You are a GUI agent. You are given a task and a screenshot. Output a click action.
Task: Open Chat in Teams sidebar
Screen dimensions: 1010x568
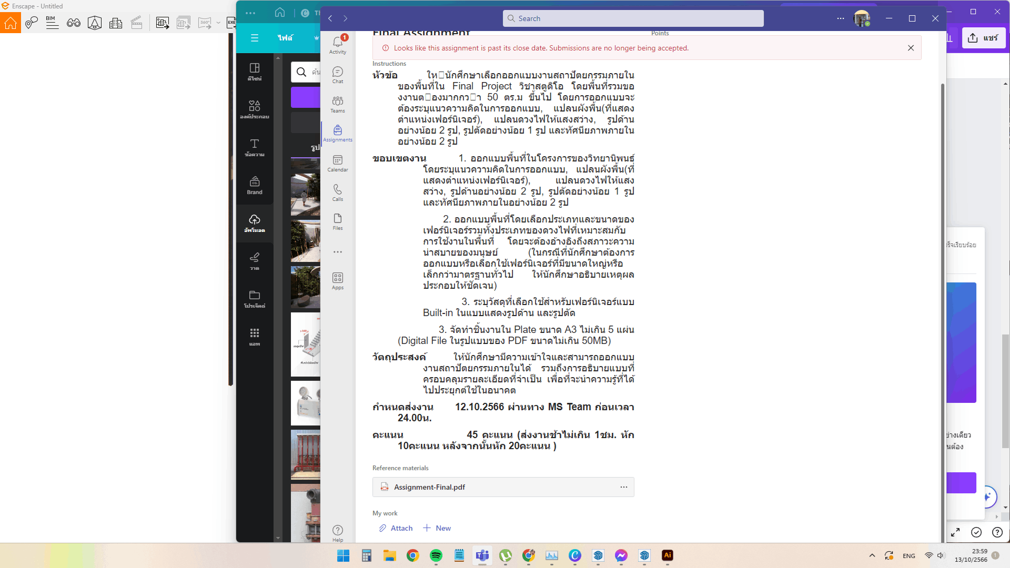338,75
